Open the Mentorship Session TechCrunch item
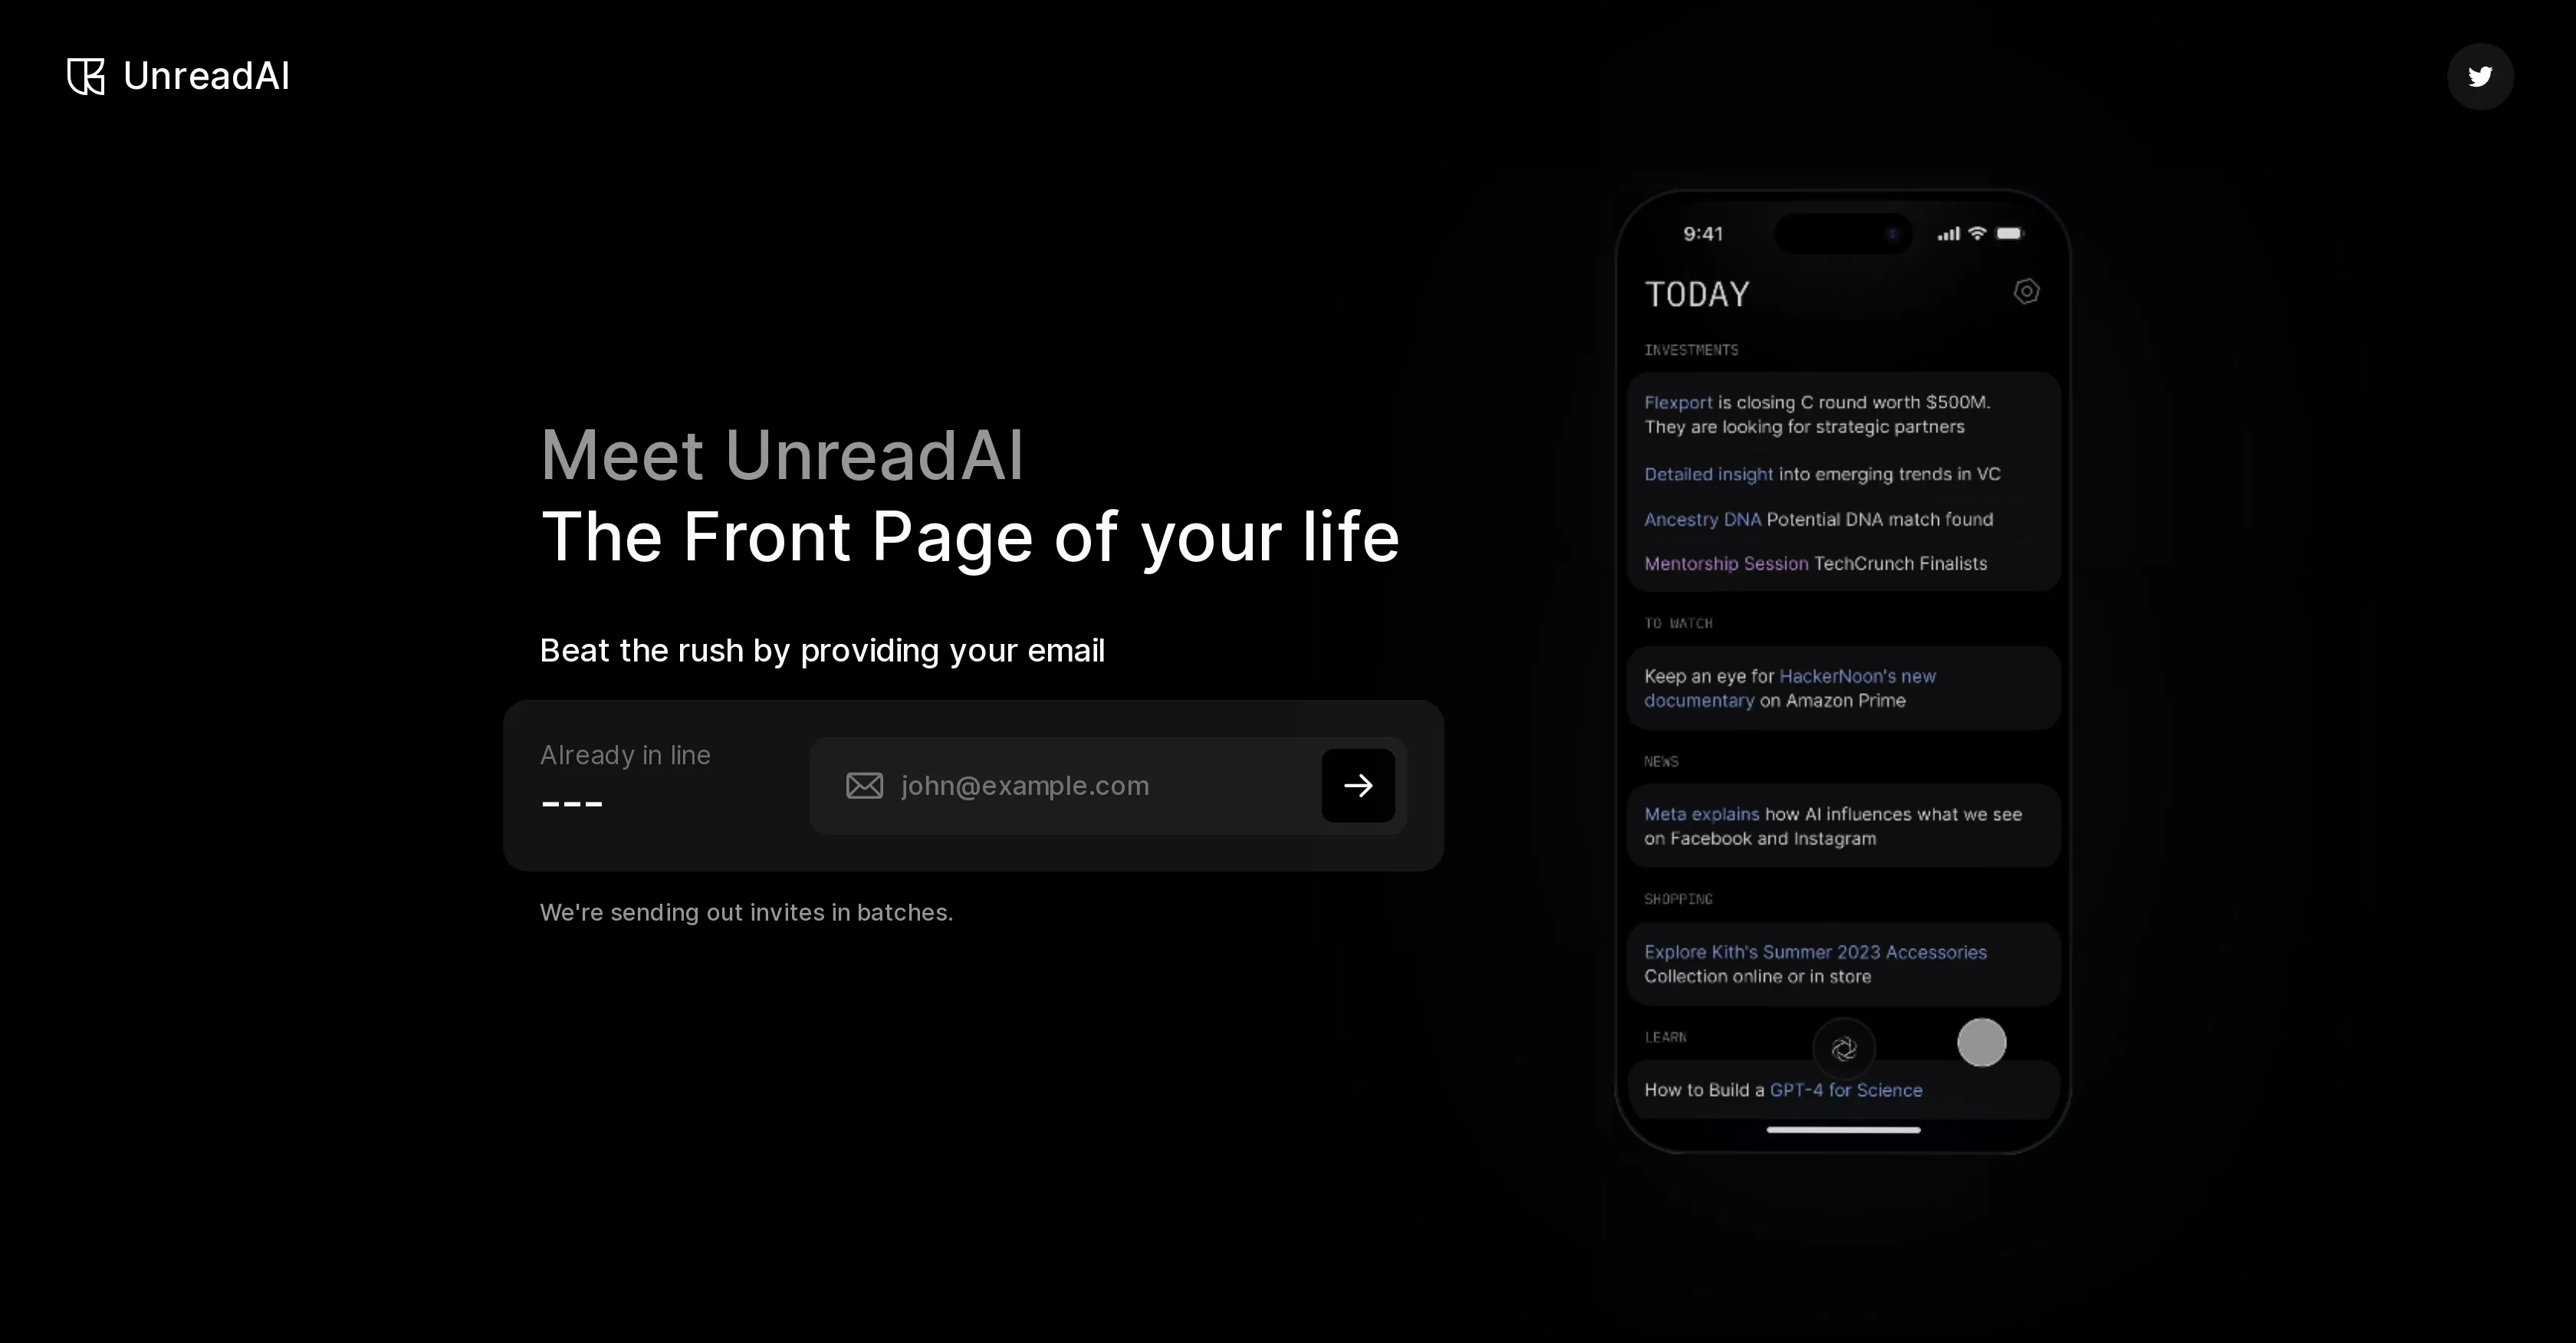The image size is (2576, 1343). pyautogui.click(x=1724, y=563)
